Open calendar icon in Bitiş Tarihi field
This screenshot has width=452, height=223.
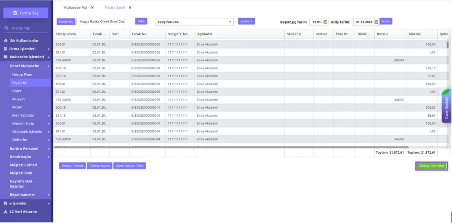tap(376, 22)
